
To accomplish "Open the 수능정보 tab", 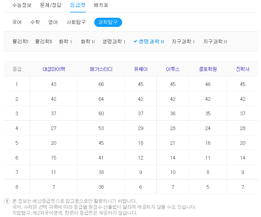I will tap(22, 5).
